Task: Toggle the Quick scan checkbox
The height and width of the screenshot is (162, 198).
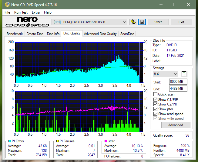Action: pyautogui.click(x=155, y=94)
